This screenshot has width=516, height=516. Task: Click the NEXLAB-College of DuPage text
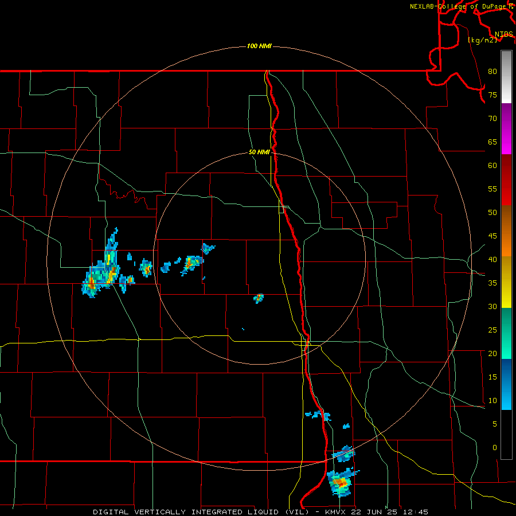click(x=458, y=6)
